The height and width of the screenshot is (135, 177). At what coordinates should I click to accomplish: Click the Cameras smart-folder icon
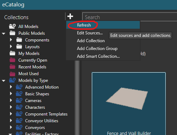pos(19,100)
